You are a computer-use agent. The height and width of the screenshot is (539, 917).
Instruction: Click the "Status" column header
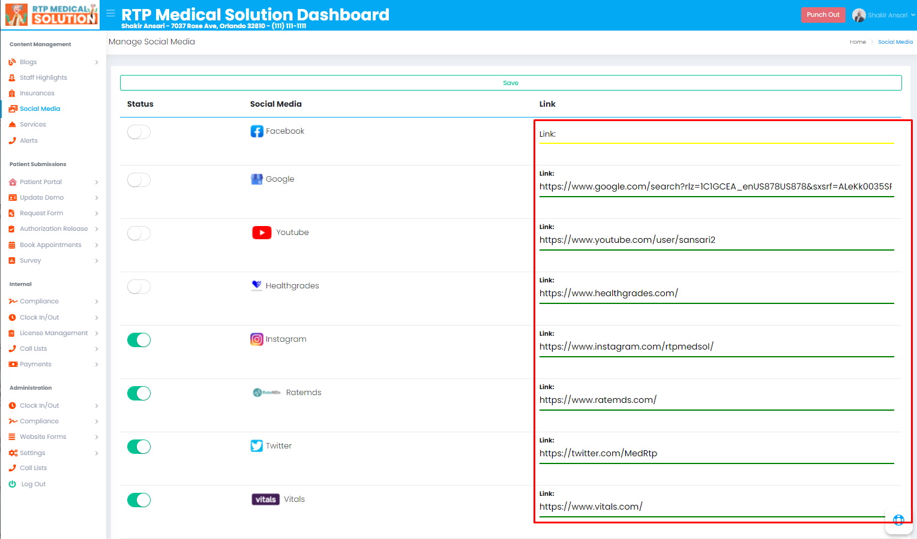click(x=140, y=104)
